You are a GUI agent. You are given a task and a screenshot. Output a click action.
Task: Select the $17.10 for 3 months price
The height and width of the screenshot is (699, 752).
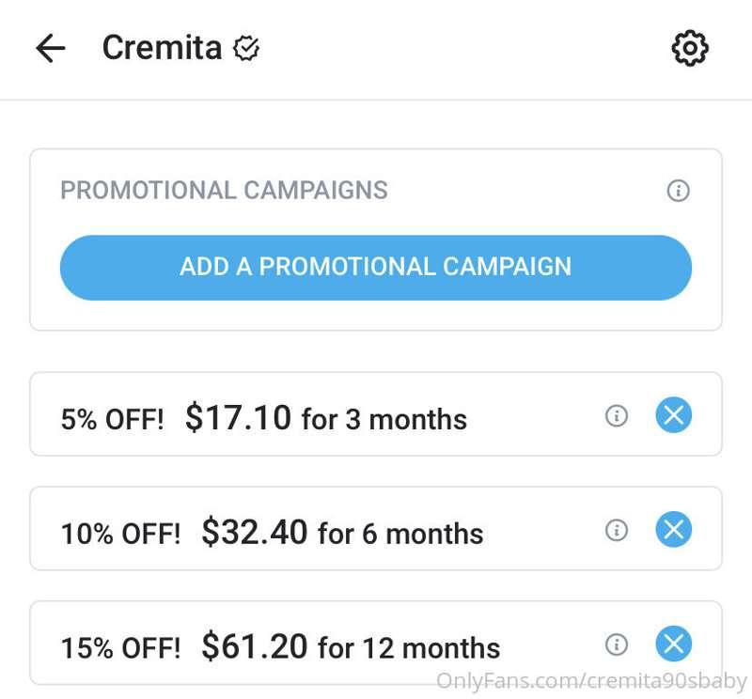tap(326, 417)
